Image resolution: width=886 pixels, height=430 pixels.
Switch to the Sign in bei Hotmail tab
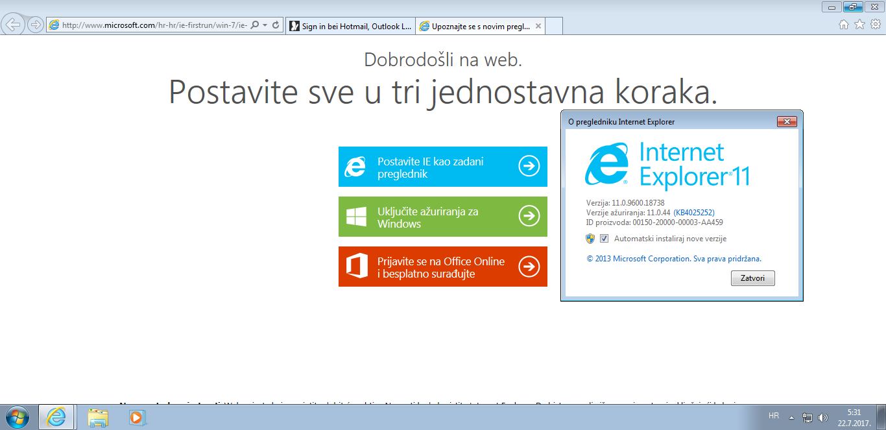click(x=350, y=26)
